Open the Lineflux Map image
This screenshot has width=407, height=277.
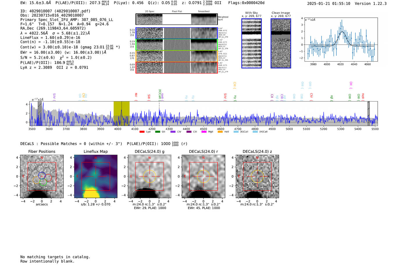96,176
